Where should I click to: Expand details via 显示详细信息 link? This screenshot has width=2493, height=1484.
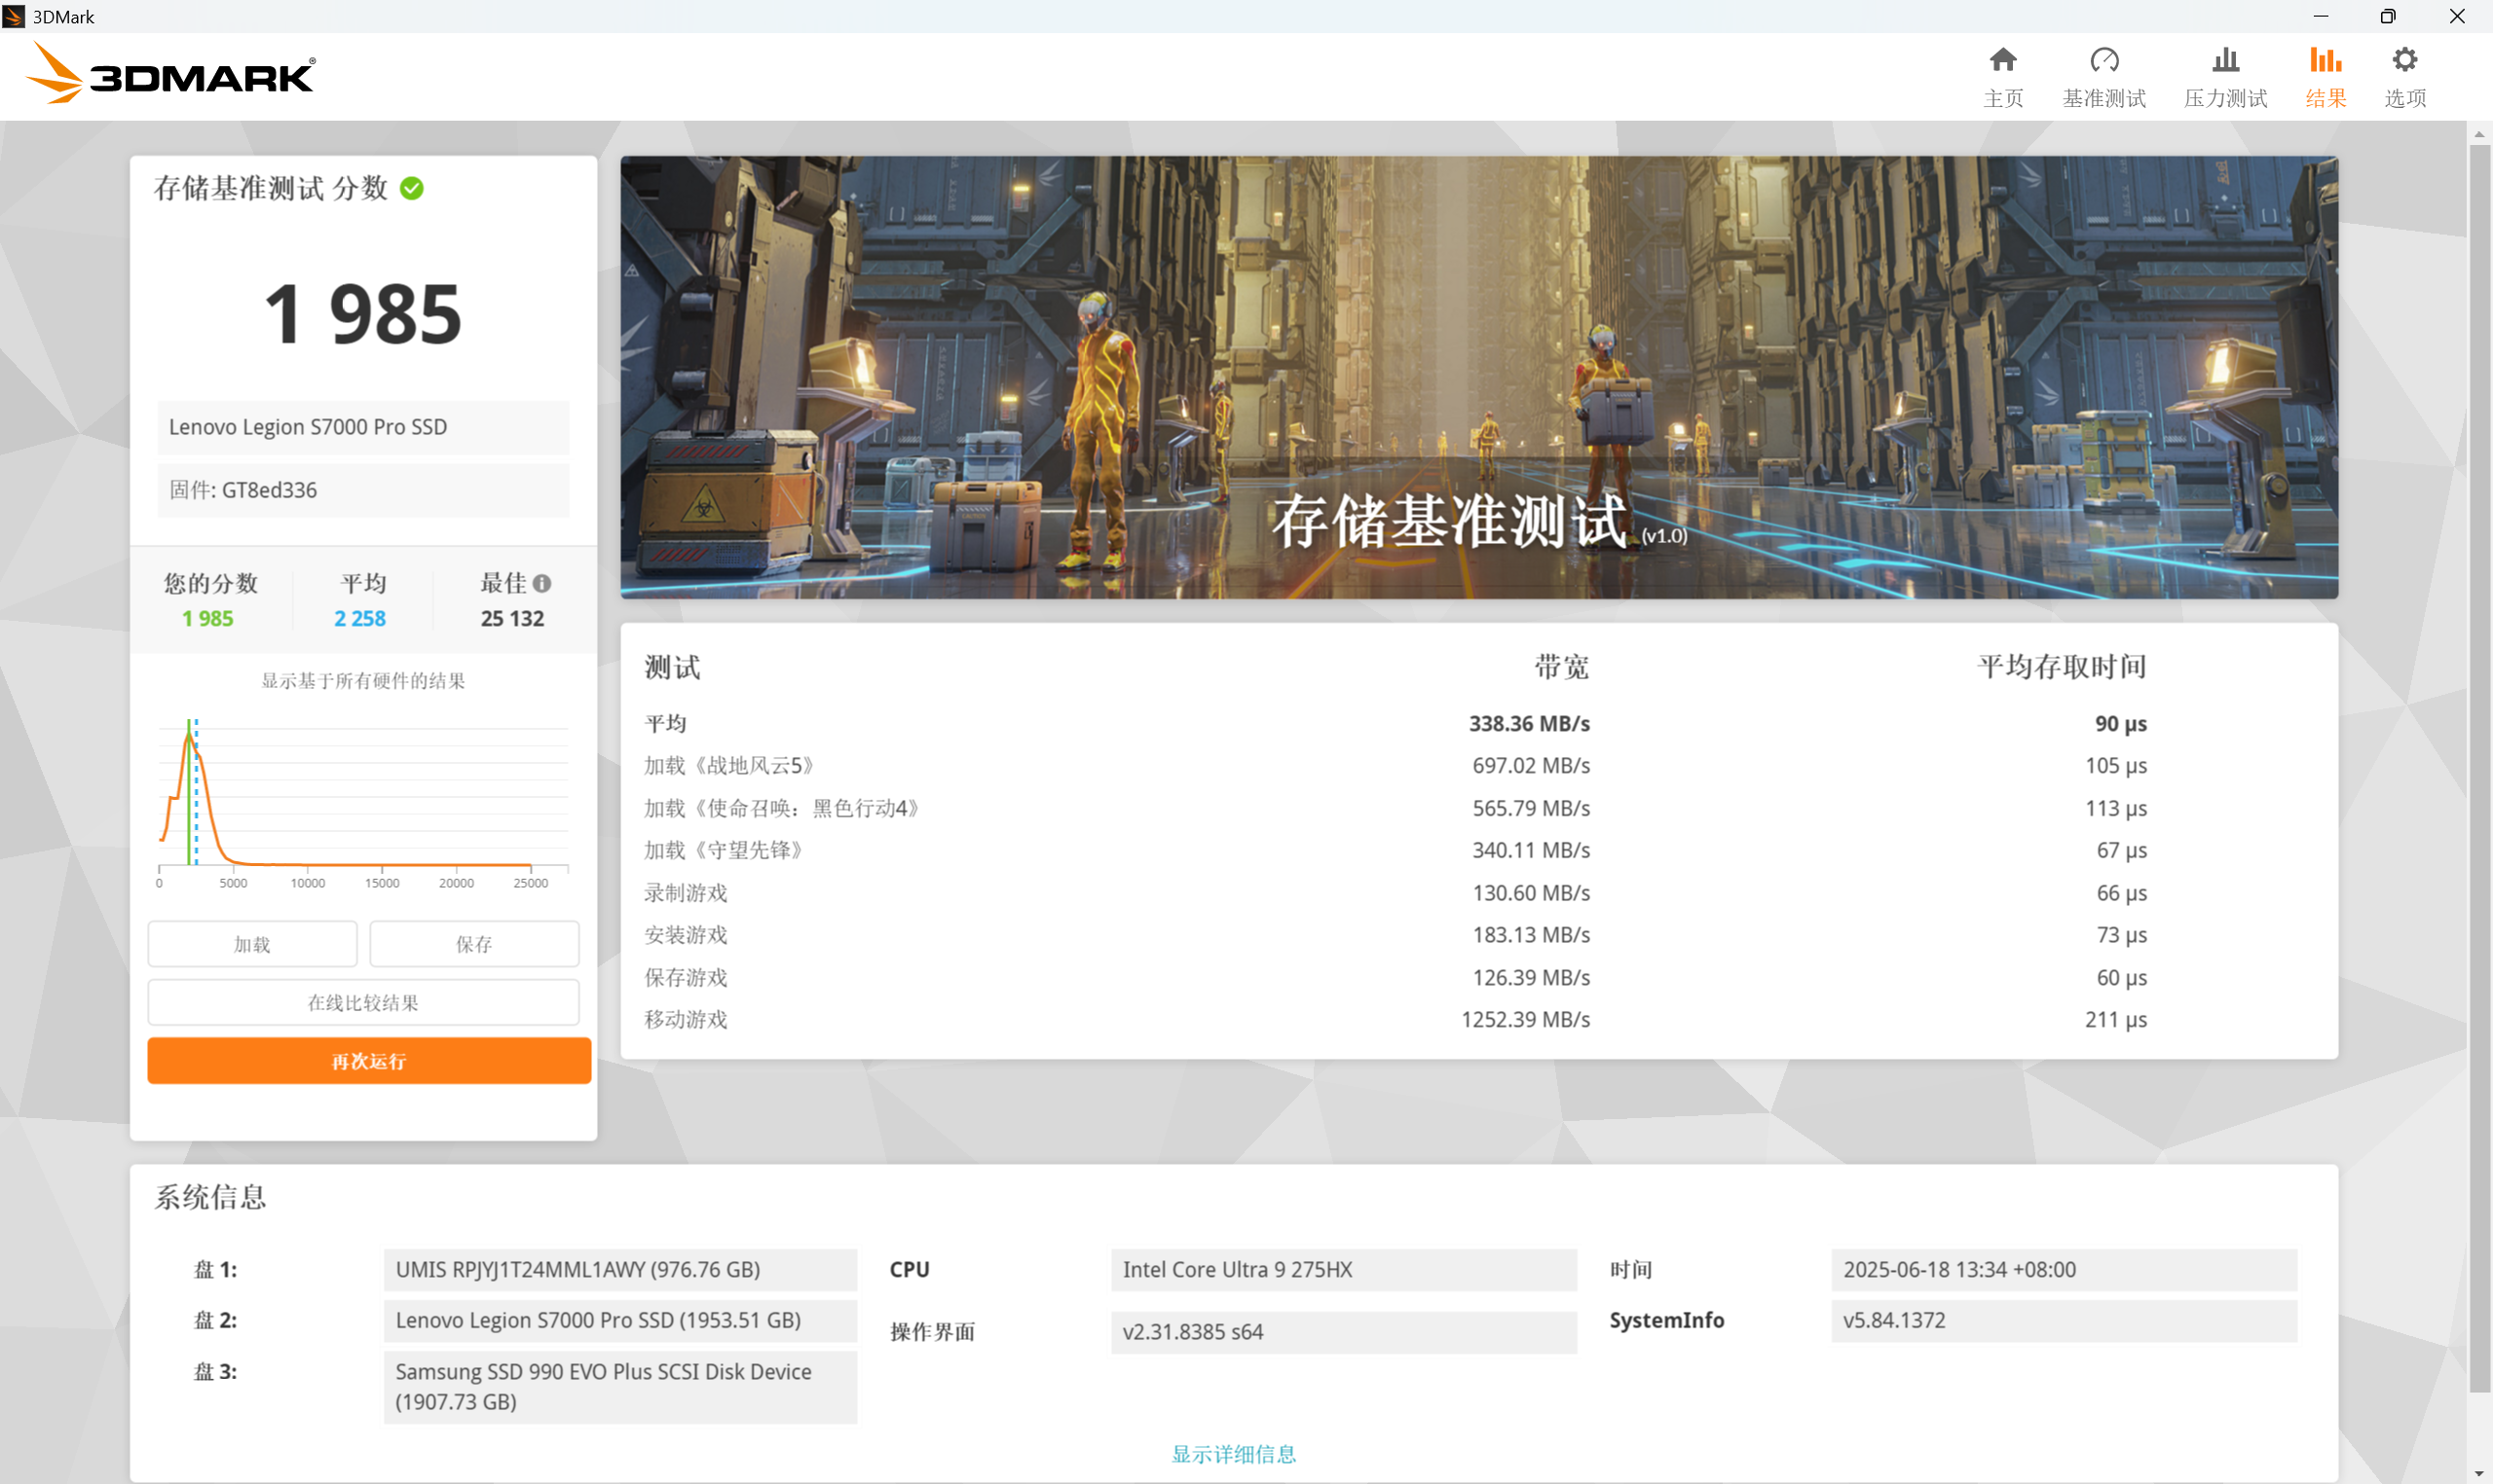1234,1453
